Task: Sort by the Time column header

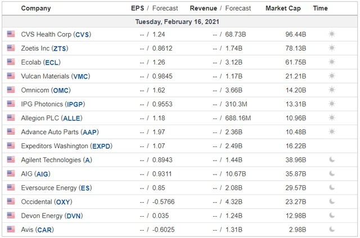Action: pos(320,8)
